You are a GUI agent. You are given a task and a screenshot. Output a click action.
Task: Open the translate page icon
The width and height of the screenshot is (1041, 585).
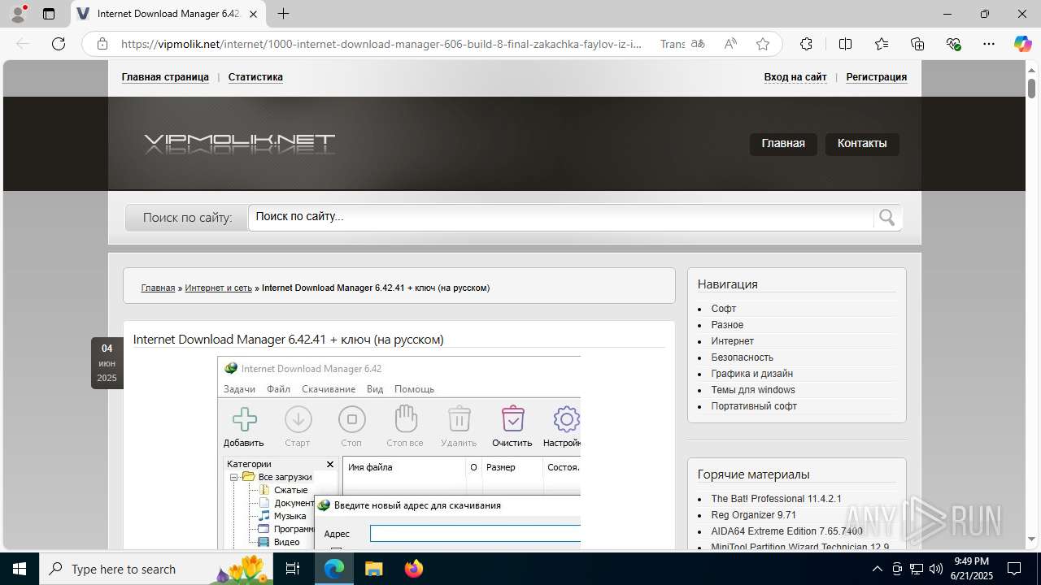(x=698, y=44)
